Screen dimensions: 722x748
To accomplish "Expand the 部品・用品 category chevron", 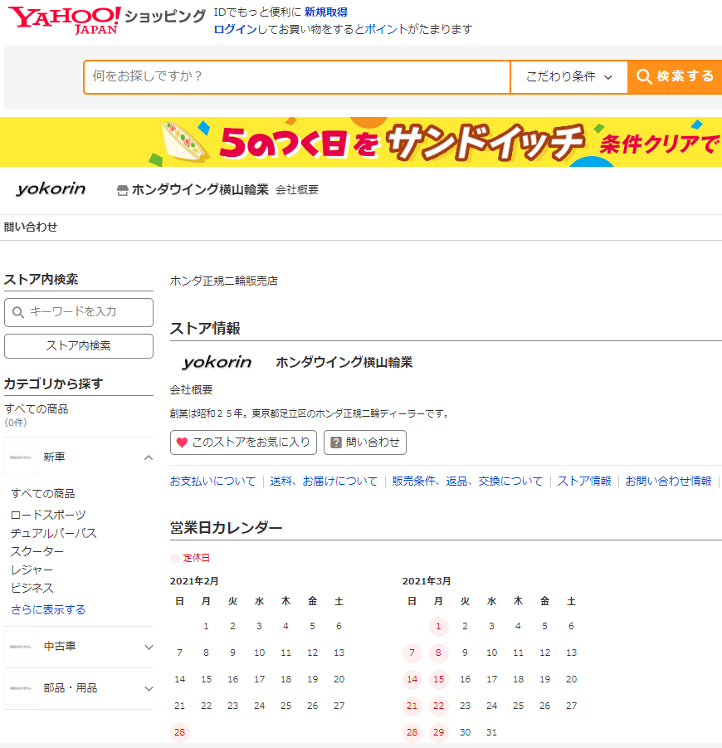I will 149,688.
